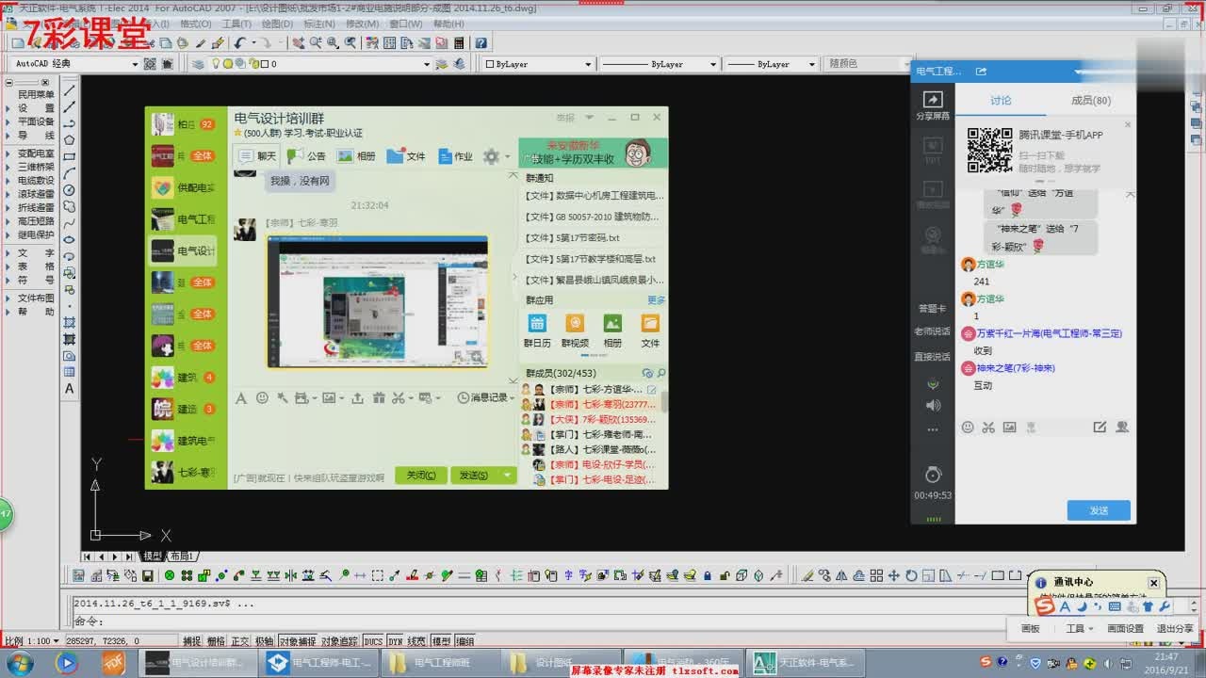
Task: Open AutoCAD Help question mark icon
Action: [481, 43]
